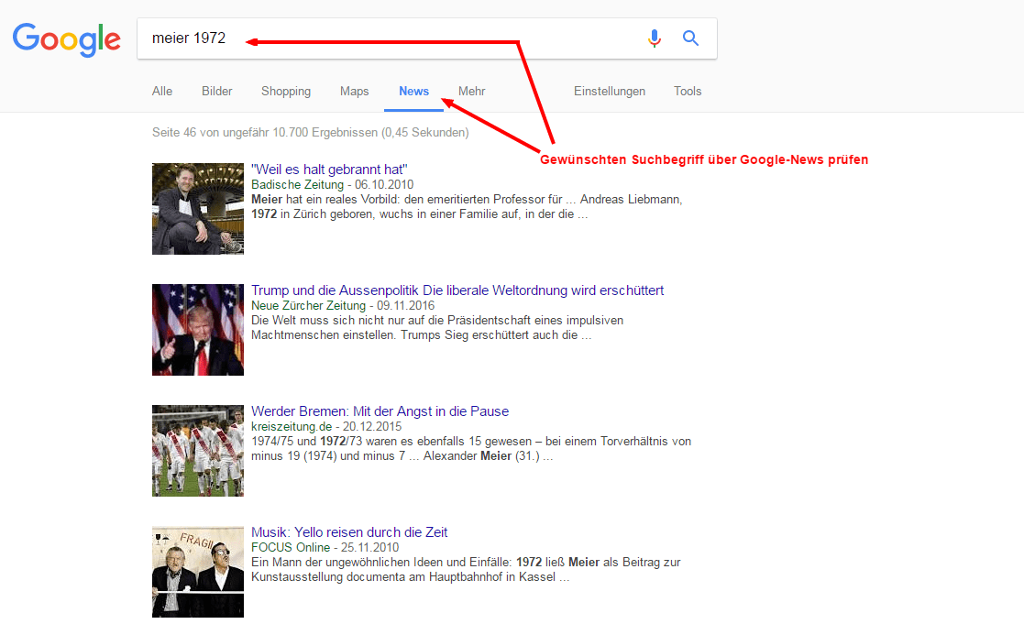Click the blue magnifier search icon
Image resolution: width=1024 pixels, height=635 pixels.
point(689,38)
